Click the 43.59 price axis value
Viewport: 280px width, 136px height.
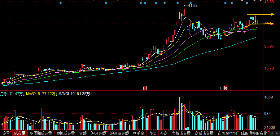(x=269, y=2)
